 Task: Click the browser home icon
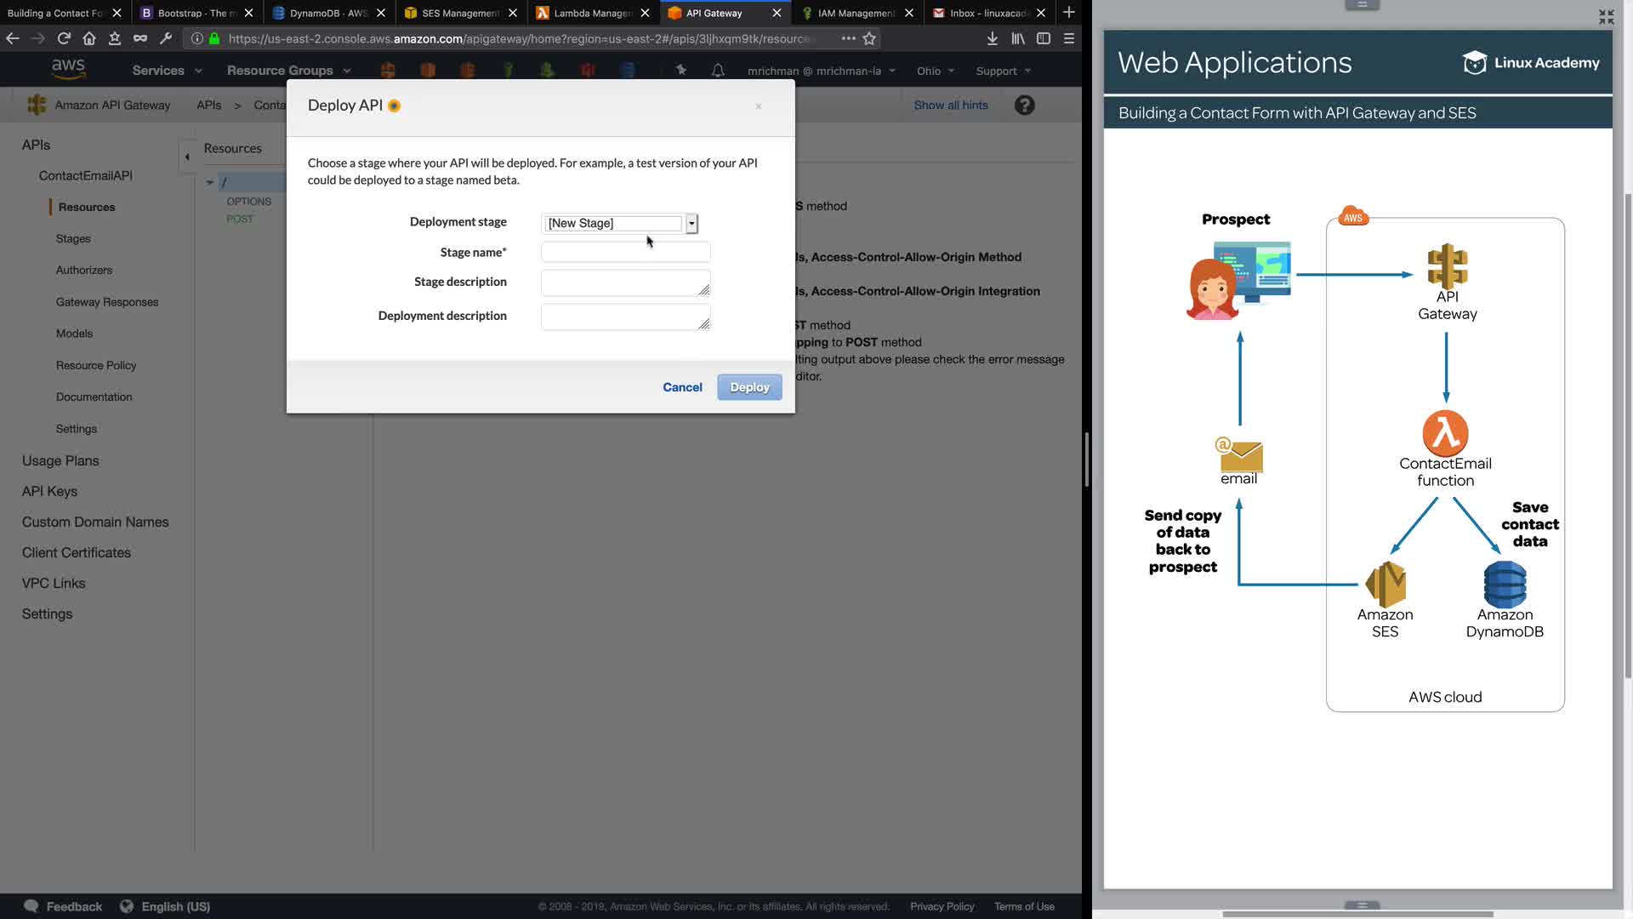tap(89, 38)
